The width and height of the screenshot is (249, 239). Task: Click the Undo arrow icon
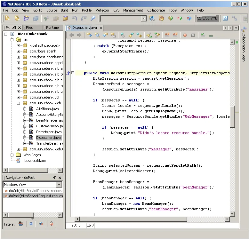click(75, 18)
